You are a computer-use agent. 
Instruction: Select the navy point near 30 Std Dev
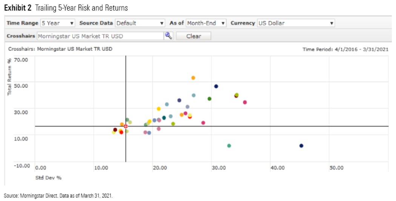pyautogui.click(x=216, y=86)
